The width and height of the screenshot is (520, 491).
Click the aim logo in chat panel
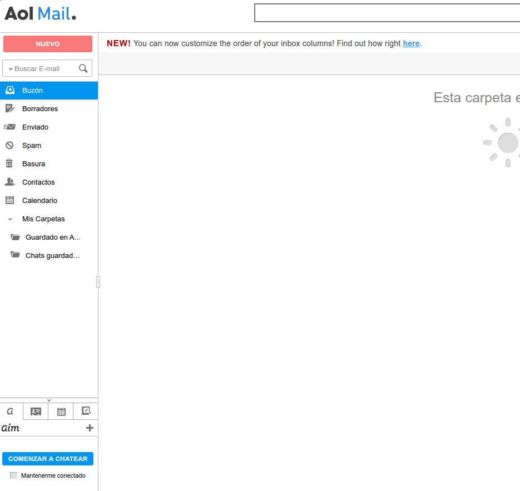(10, 428)
